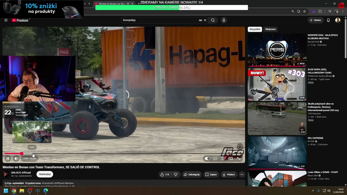The image size is (347, 195).
Task: Open the Windows Start menu
Action: click(6, 191)
